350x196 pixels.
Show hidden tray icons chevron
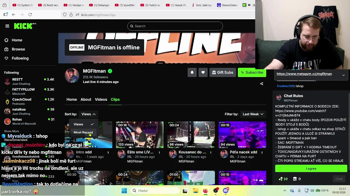[285, 191]
